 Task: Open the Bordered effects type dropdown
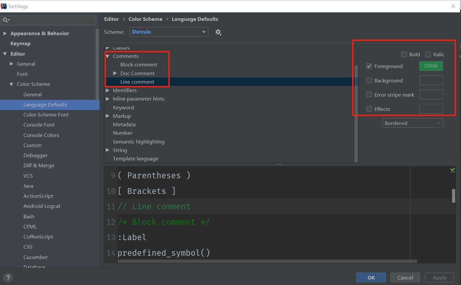pos(413,123)
